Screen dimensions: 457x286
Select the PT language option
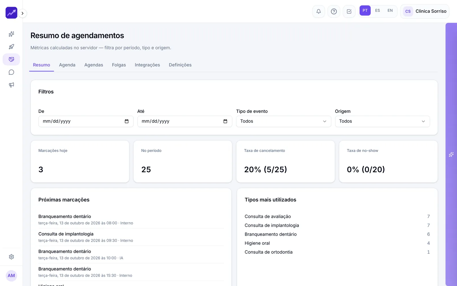pos(365,11)
